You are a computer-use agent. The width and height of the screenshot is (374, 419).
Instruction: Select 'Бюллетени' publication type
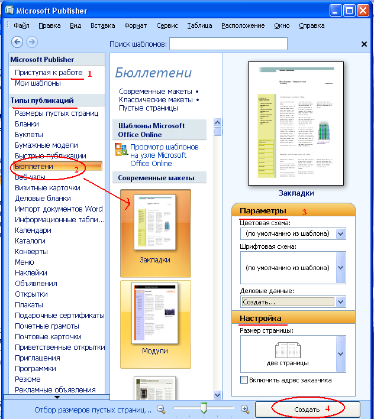click(57, 166)
